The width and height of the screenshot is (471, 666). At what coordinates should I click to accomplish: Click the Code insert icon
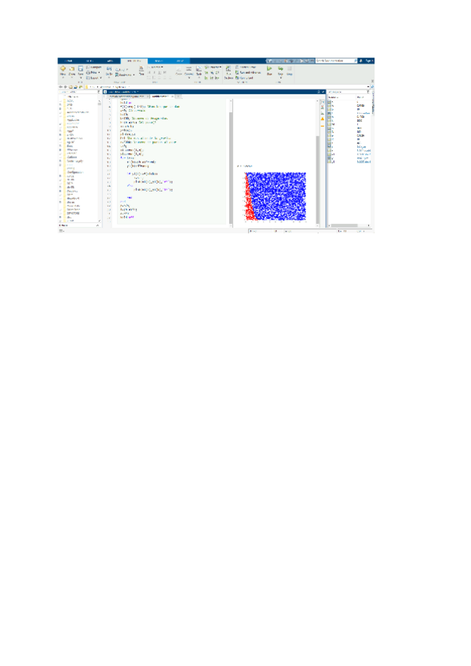(179, 71)
